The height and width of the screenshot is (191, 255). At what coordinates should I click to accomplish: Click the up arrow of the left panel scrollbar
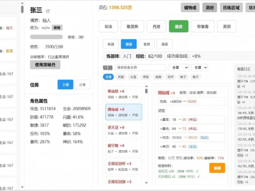click(22, 3)
